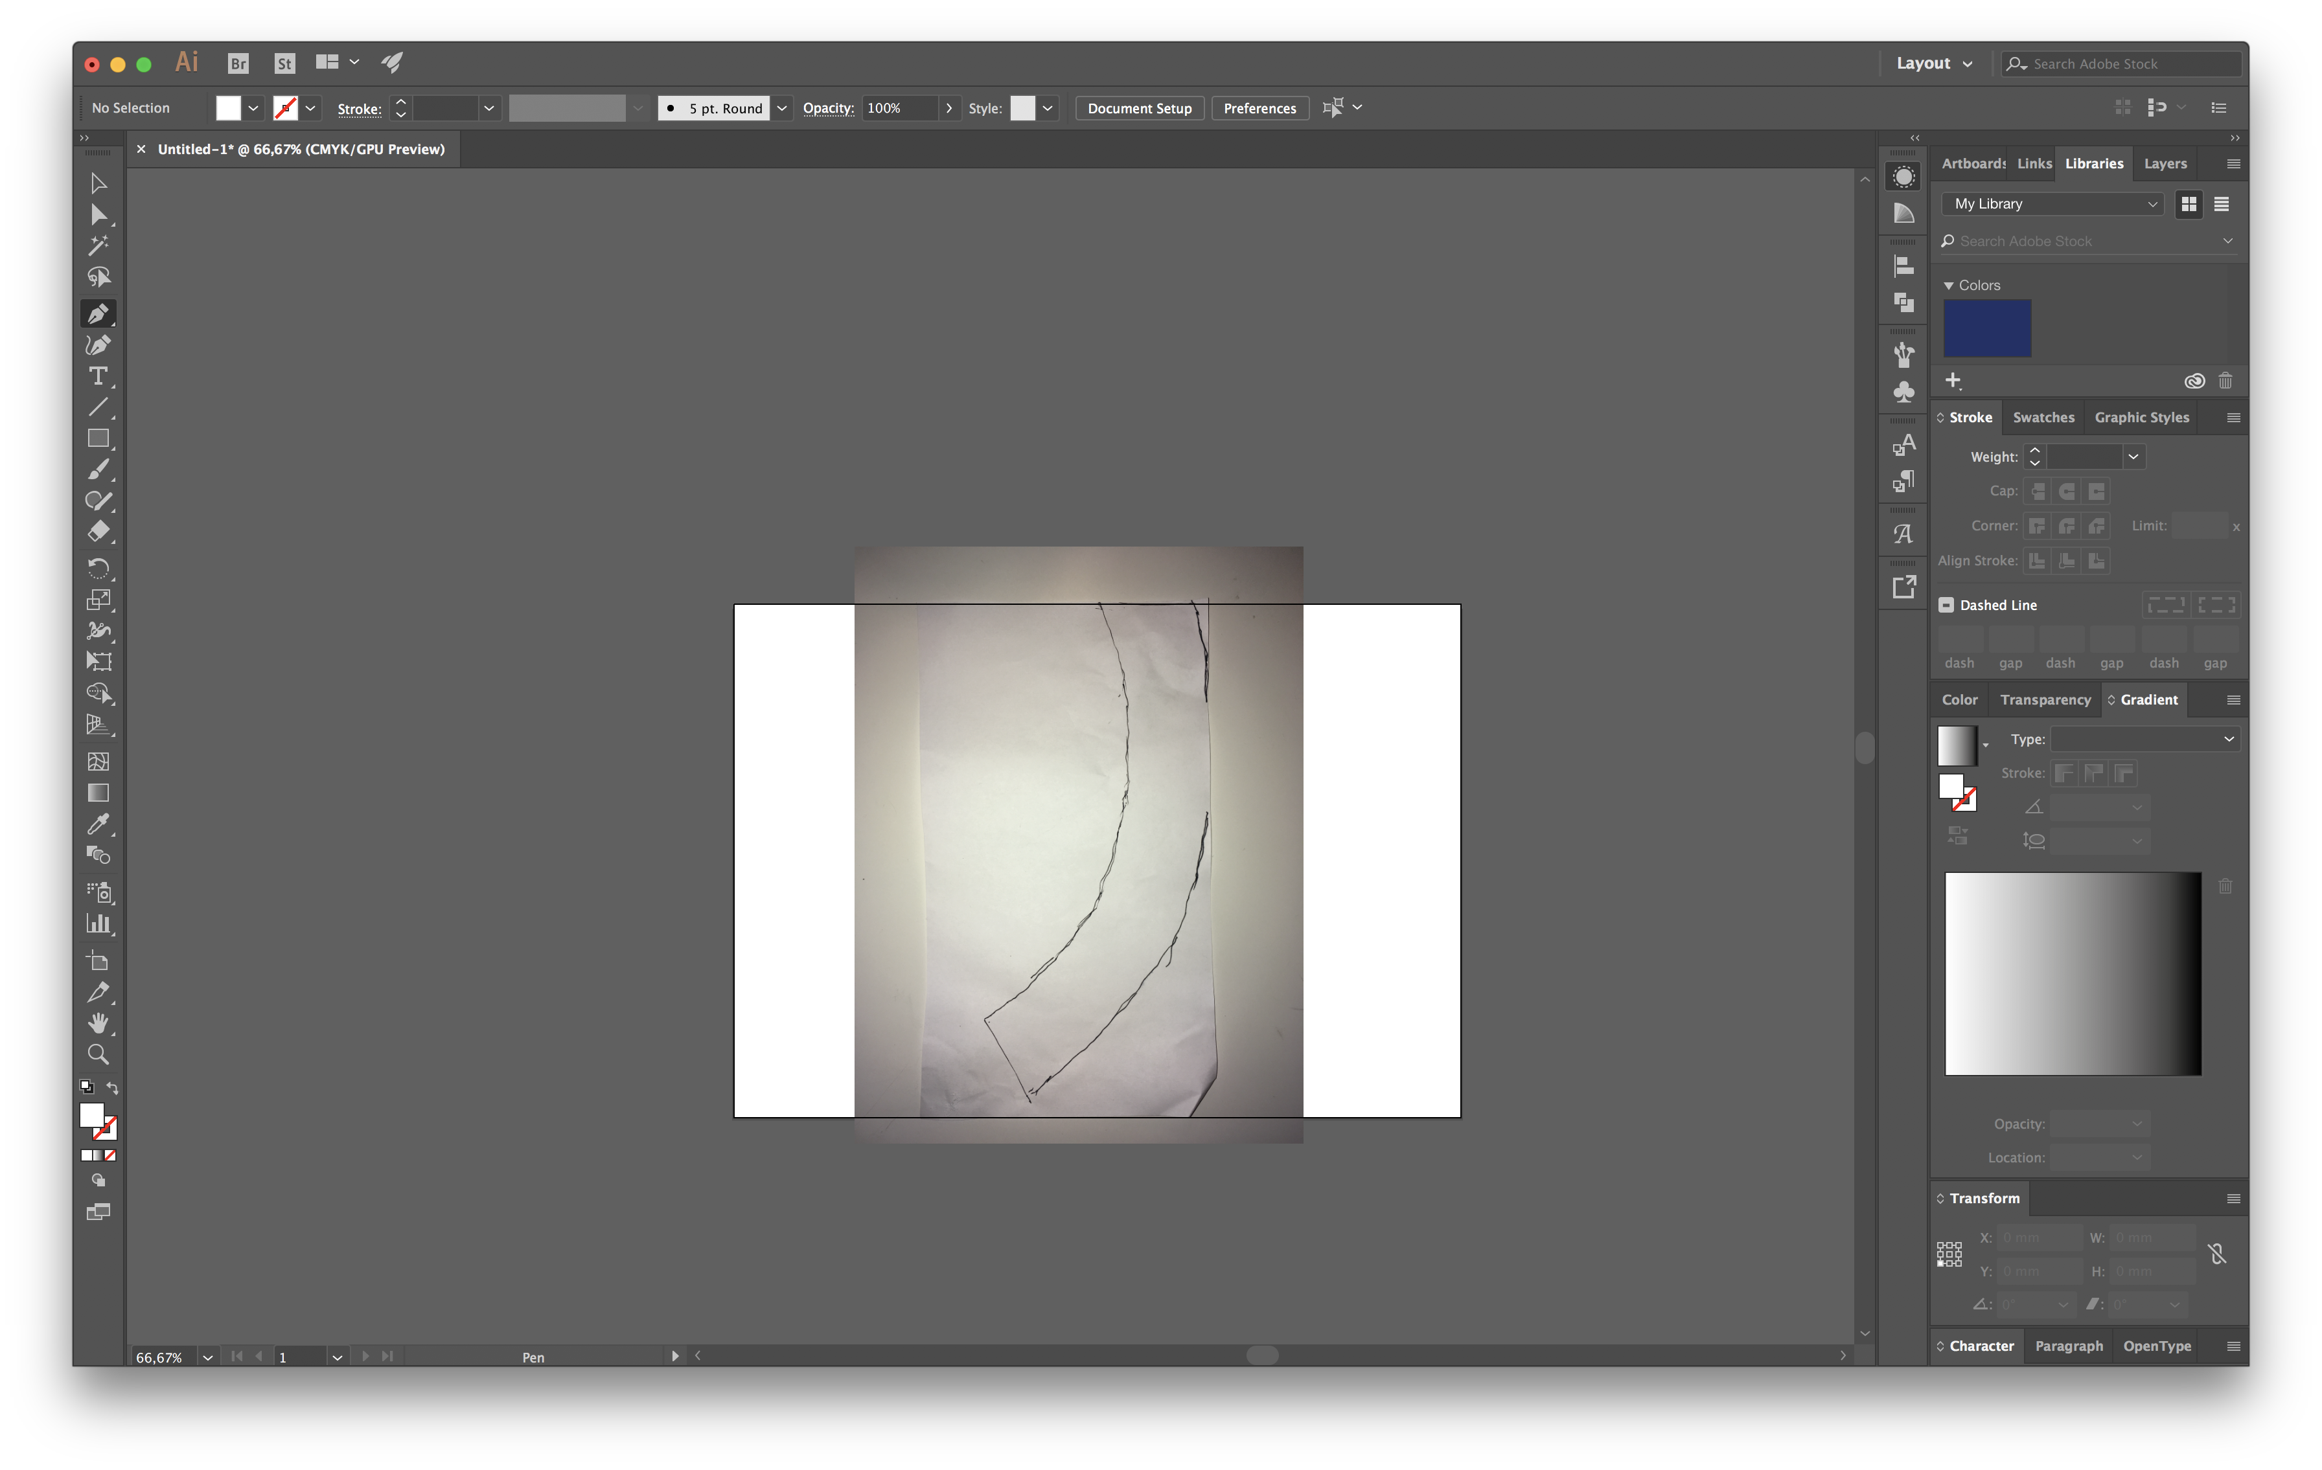Click the Opacity 100% field
This screenshot has width=2322, height=1470.
pyautogui.click(x=900, y=108)
